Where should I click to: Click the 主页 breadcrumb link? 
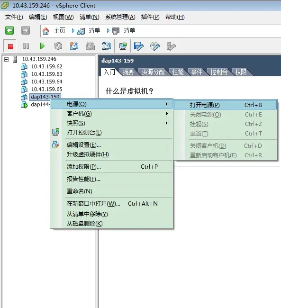click(60, 31)
